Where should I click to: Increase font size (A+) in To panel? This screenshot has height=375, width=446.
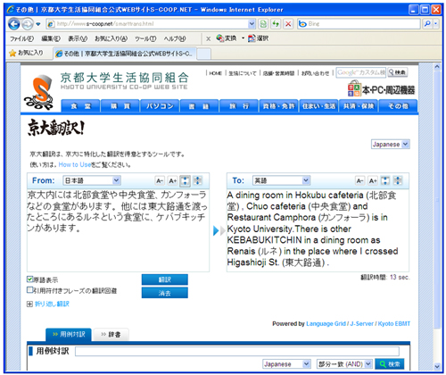pyautogui.click(x=373, y=180)
